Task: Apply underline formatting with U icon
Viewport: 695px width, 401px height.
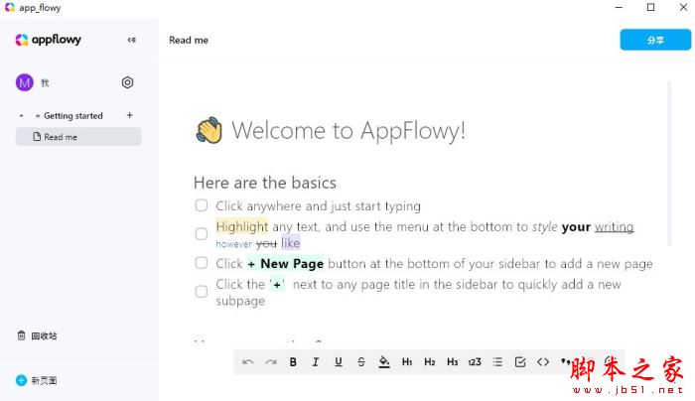Action: pyautogui.click(x=339, y=362)
